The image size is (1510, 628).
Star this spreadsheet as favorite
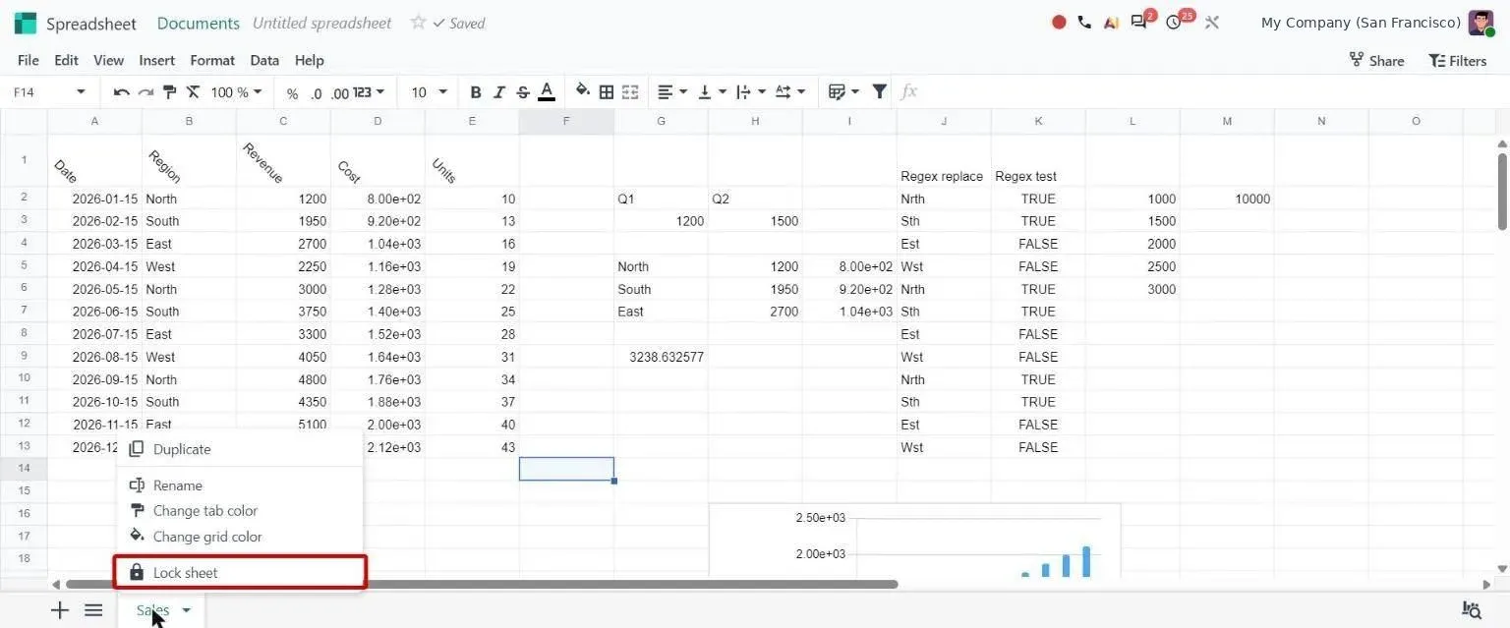pos(418,23)
